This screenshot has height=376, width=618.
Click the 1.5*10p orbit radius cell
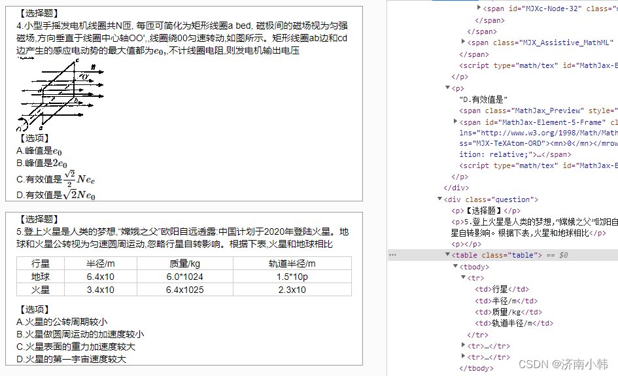click(x=292, y=277)
